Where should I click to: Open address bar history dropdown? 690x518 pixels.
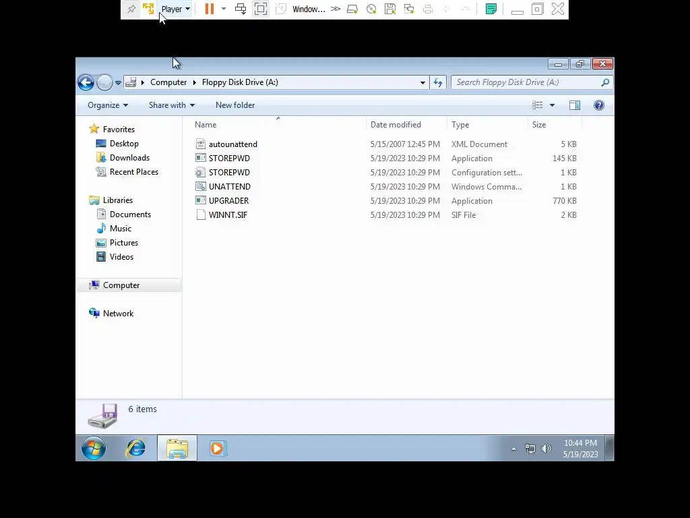click(422, 82)
